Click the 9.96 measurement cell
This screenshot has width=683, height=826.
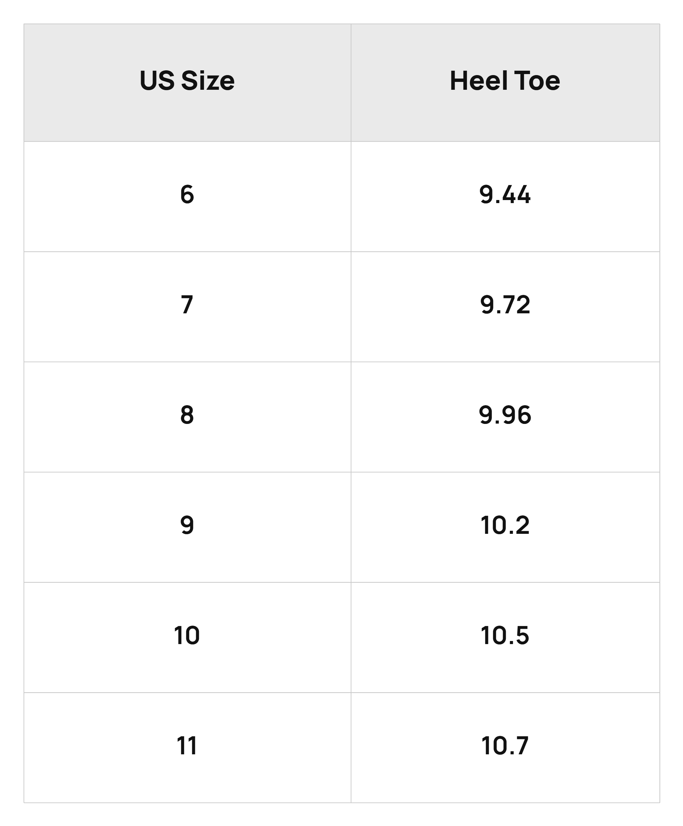click(x=505, y=417)
